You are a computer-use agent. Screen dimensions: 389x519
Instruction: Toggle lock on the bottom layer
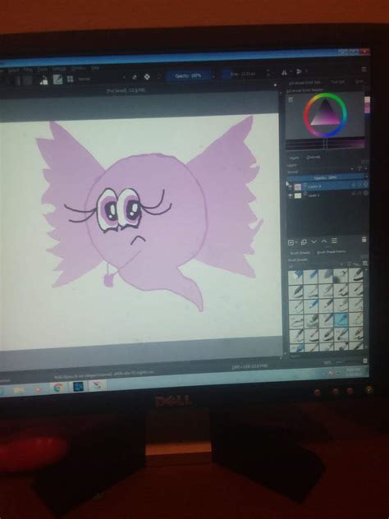[x=354, y=193]
